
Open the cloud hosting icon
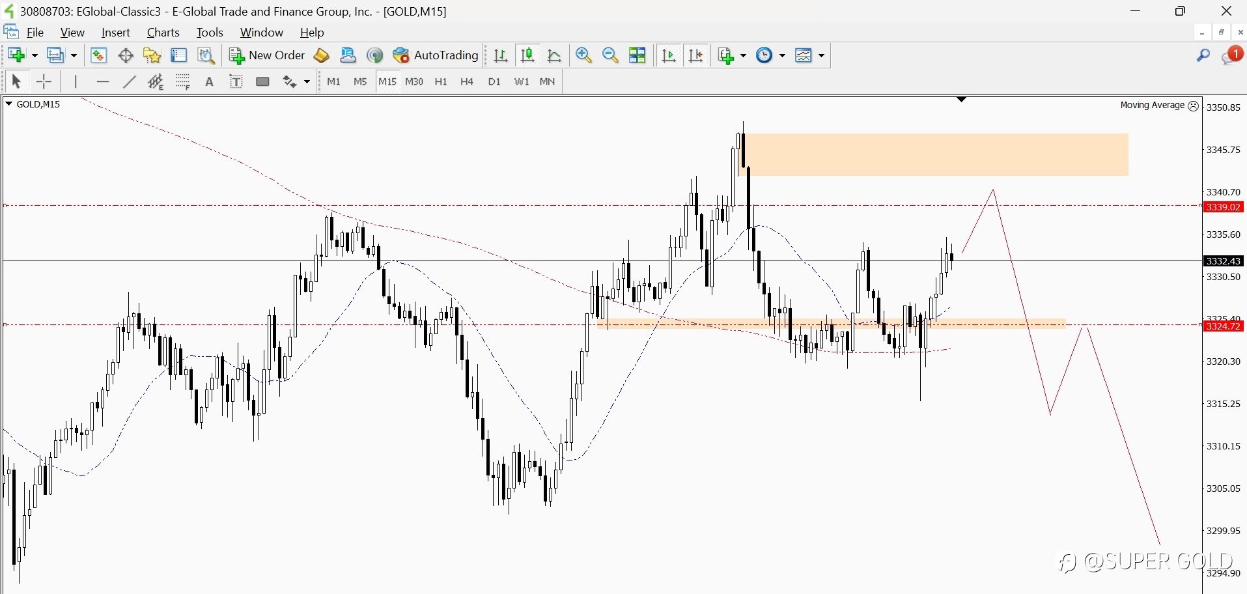tap(348, 55)
